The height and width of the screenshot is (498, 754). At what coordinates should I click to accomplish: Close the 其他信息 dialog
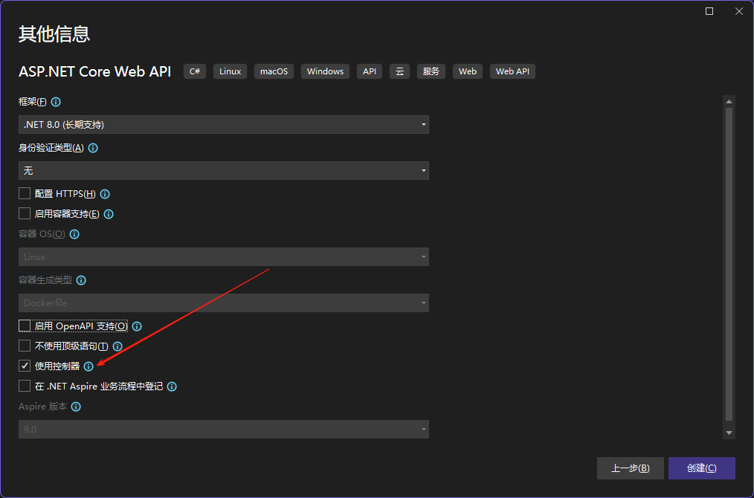[x=739, y=11]
